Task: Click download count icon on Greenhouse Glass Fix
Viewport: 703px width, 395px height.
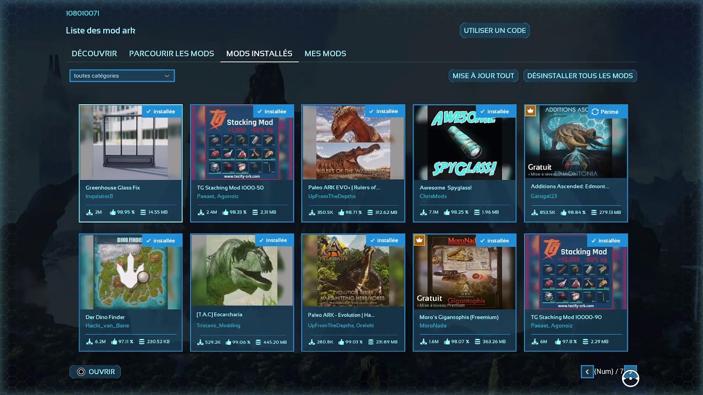Action: point(90,212)
